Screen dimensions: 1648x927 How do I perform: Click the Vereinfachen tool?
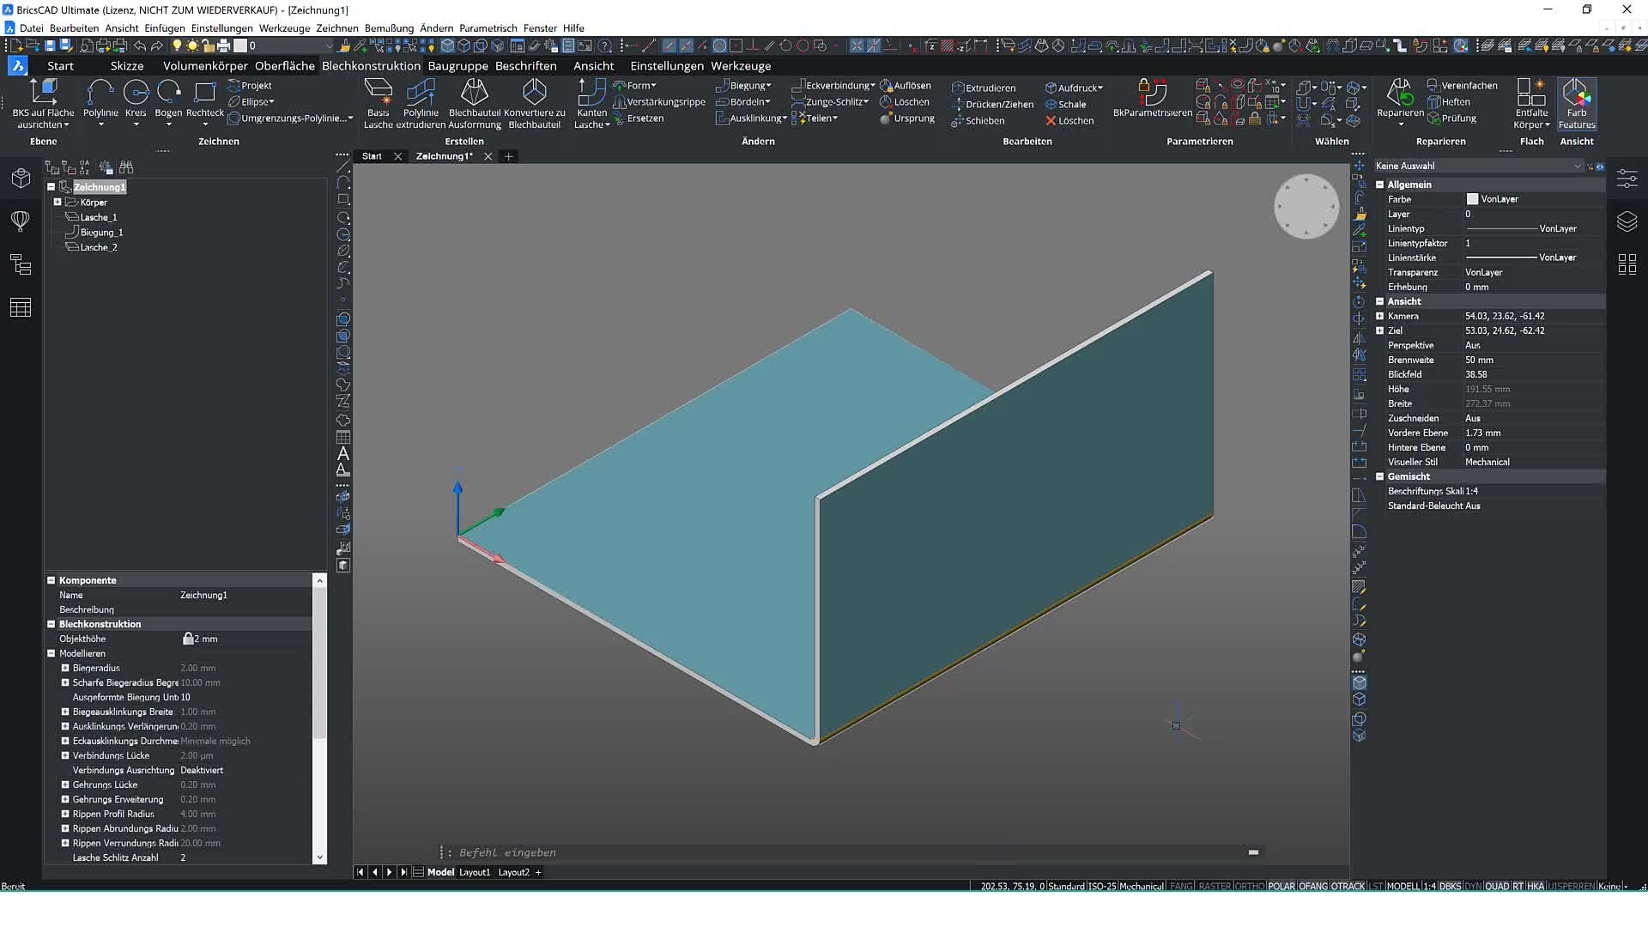click(1463, 85)
